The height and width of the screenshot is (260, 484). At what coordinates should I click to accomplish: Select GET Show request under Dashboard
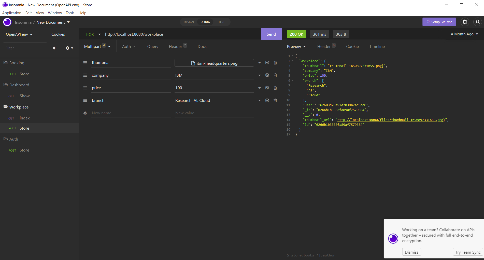(x=39, y=96)
